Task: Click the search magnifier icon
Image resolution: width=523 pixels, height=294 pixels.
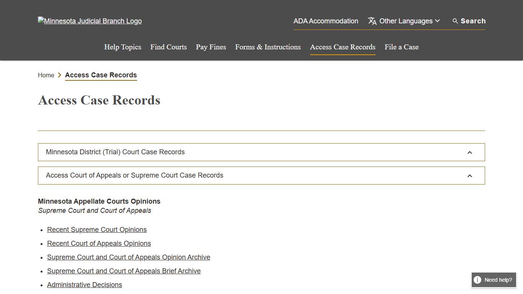Action: 455,21
